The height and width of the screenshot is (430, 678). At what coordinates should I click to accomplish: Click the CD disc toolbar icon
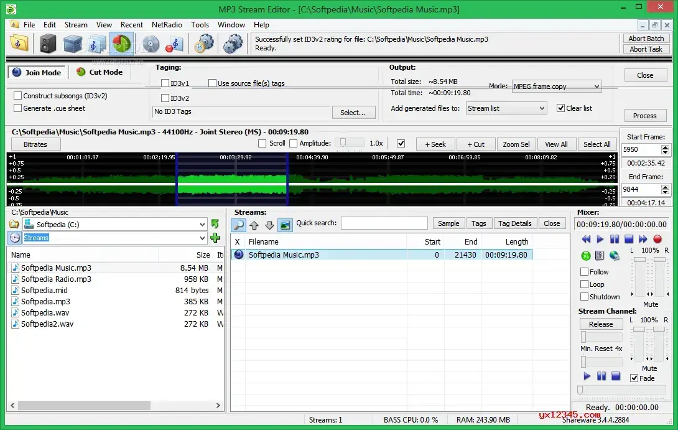coord(151,44)
